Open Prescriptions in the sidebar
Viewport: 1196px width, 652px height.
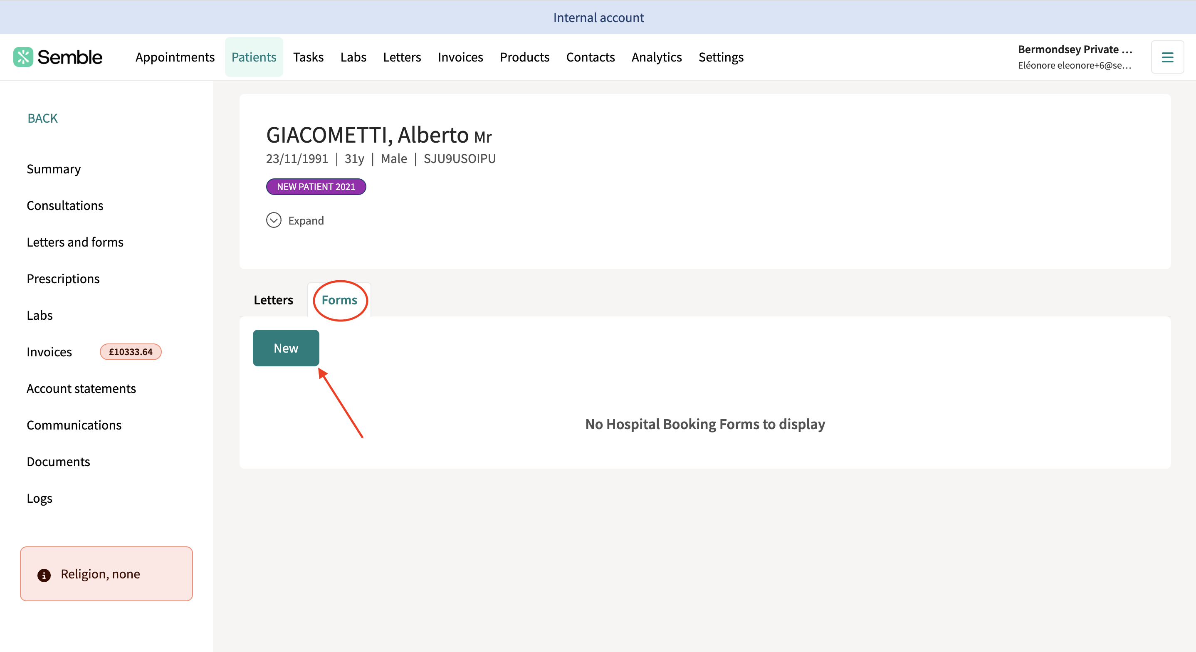pos(63,279)
